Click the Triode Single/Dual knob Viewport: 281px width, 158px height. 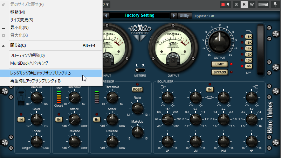click(x=36, y=141)
